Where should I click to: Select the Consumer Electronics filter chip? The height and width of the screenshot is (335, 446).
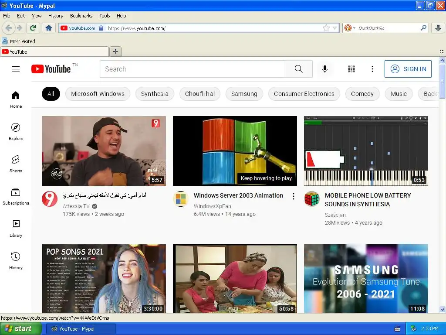coord(304,94)
